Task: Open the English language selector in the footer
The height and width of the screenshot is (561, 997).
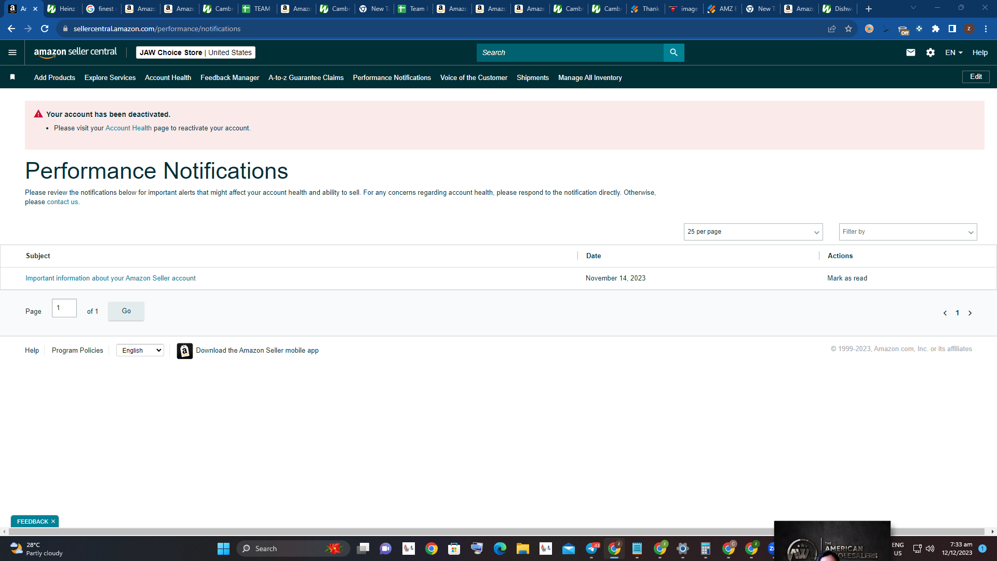Action: tap(140, 351)
